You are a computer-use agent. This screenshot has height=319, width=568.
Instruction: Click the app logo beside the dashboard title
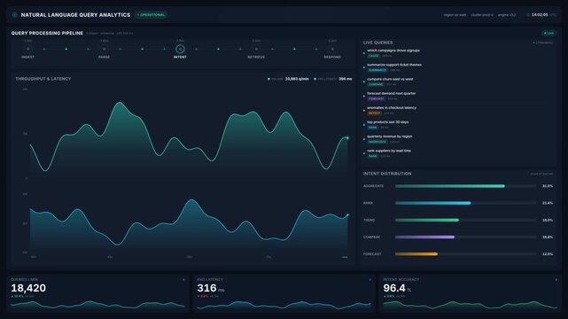(x=14, y=15)
